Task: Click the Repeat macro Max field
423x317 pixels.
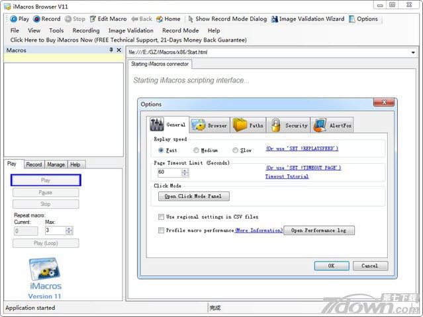Action: (56, 230)
